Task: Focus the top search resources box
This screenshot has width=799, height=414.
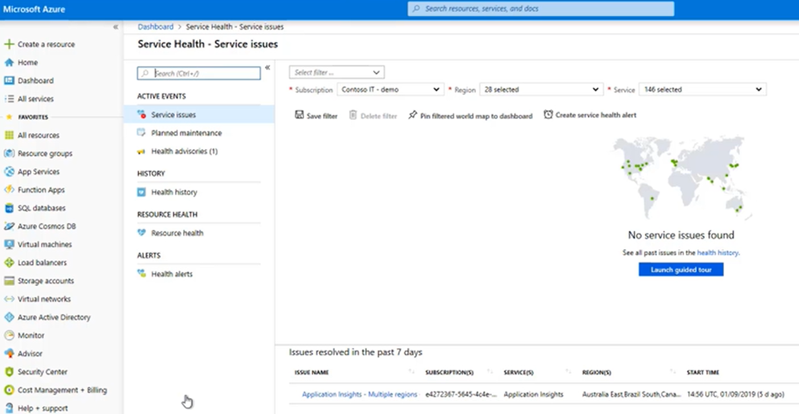Action: [541, 9]
